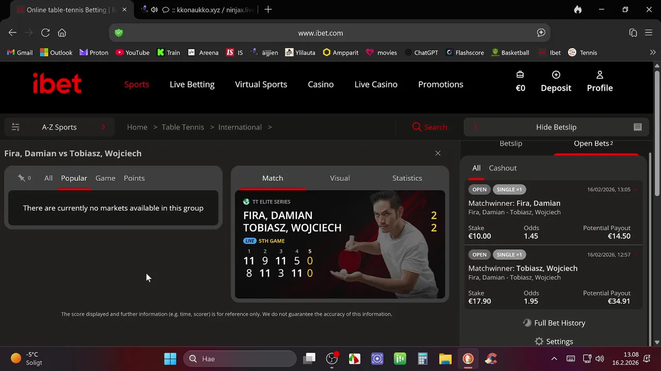Open the bet balance briefcase icon

point(520,75)
